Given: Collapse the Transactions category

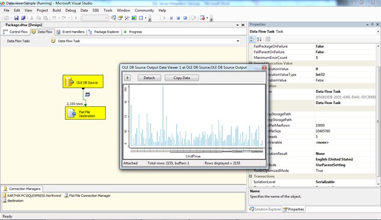Looking at the screenshot, I should click(x=251, y=176).
